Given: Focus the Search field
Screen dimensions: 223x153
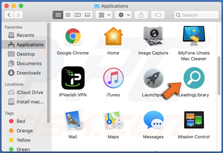Looking at the screenshot, I should [x=196, y=15].
